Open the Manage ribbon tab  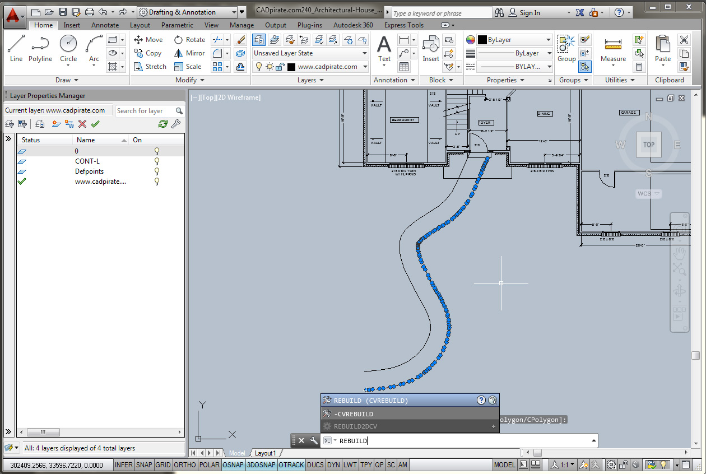tap(241, 25)
